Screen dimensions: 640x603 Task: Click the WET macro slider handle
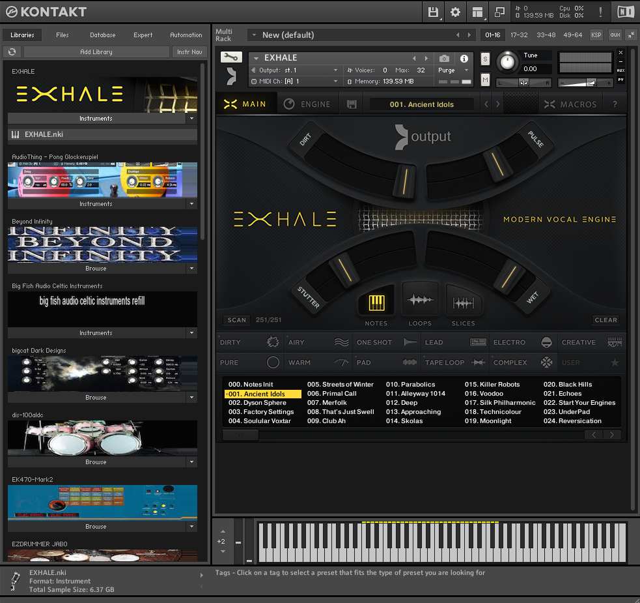[x=508, y=276]
